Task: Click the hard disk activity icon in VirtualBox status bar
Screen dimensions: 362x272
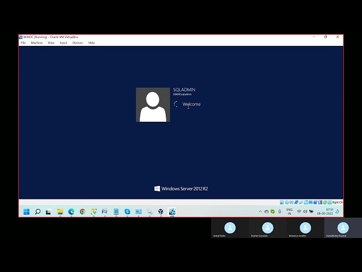Action: (282, 202)
